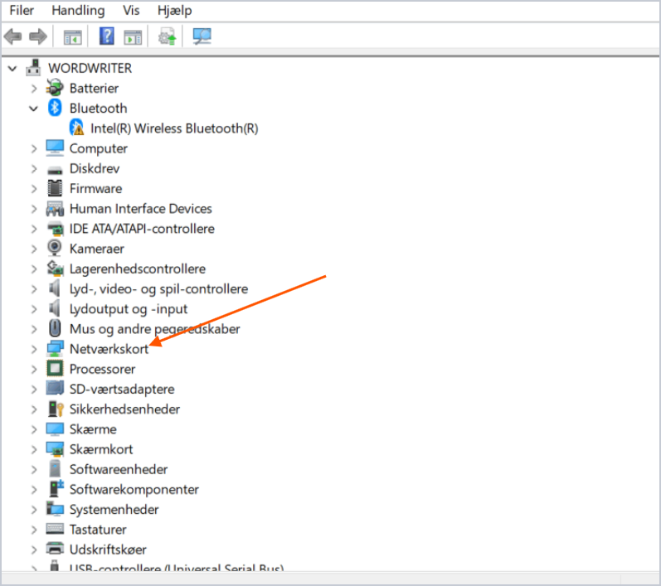
Task: Click the Lyd-, video- og spil-controllere speaker icon
Action: click(x=54, y=288)
